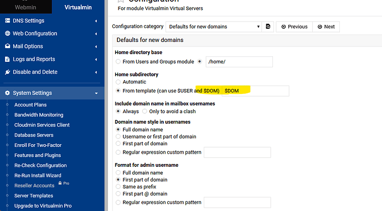
Task: Switch to the Webmin tab
Action: (x=25, y=7)
